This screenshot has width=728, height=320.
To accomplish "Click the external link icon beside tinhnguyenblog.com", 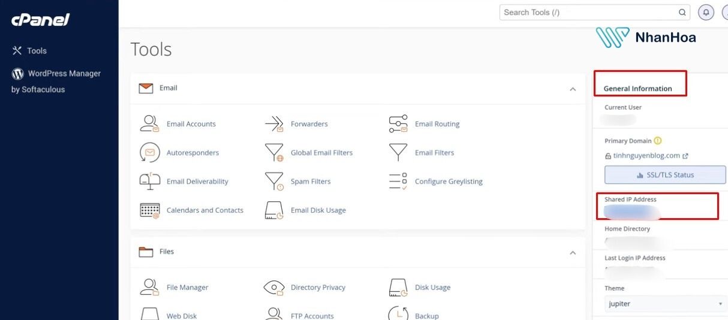I will [x=685, y=156].
